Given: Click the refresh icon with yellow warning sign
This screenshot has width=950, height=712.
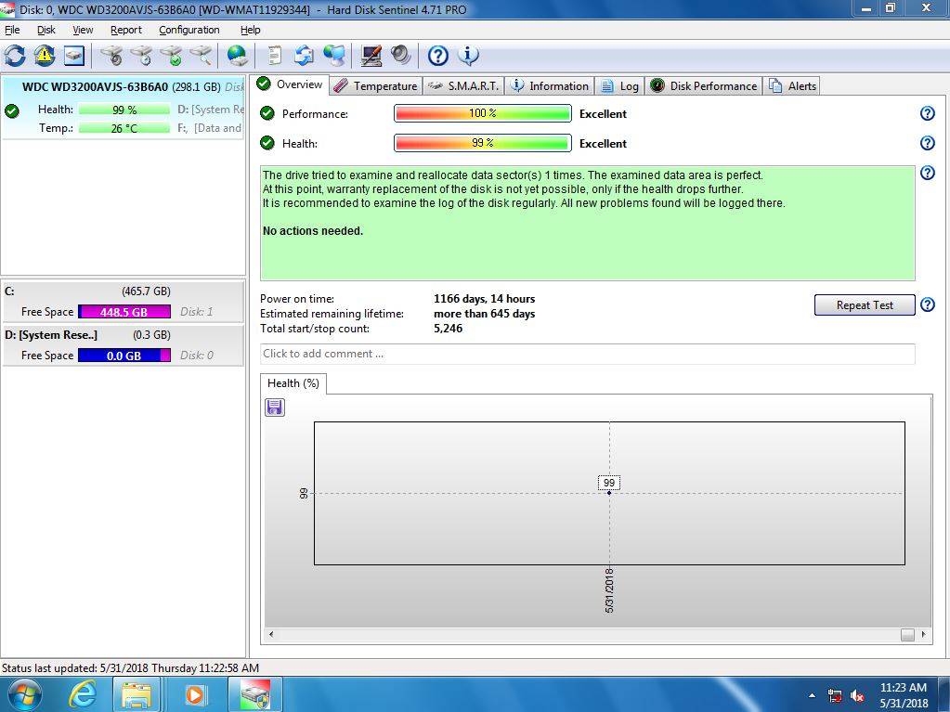Looking at the screenshot, I should pyautogui.click(x=45, y=56).
